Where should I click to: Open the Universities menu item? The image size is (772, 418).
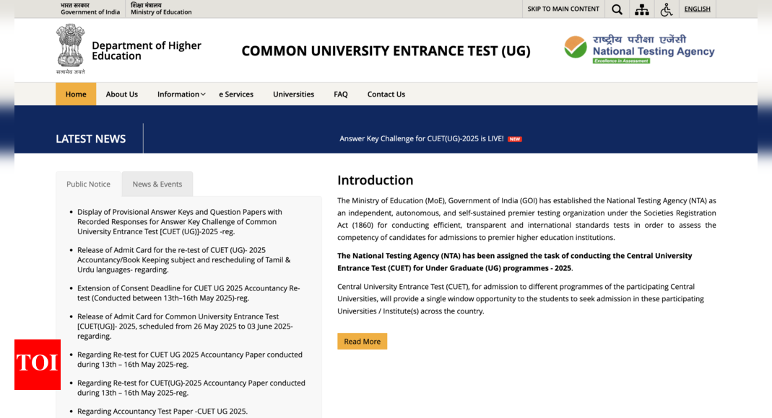click(293, 94)
